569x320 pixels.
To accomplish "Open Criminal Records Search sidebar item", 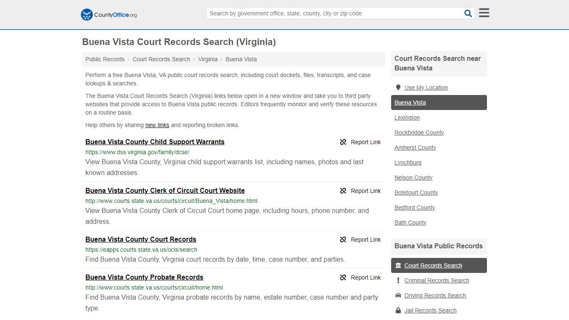I will (x=437, y=280).
